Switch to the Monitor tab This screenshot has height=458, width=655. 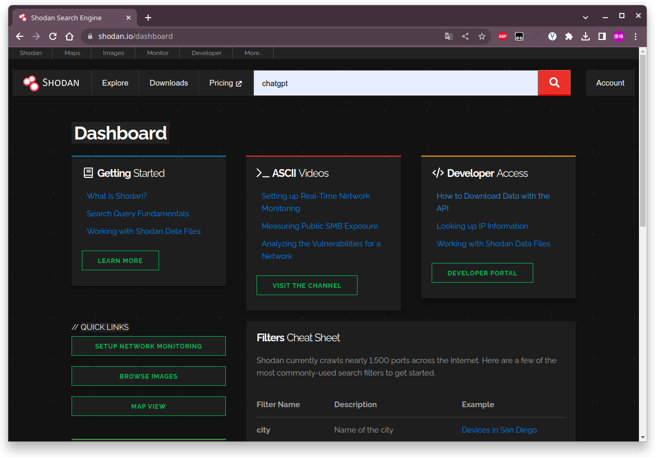click(157, 52)
